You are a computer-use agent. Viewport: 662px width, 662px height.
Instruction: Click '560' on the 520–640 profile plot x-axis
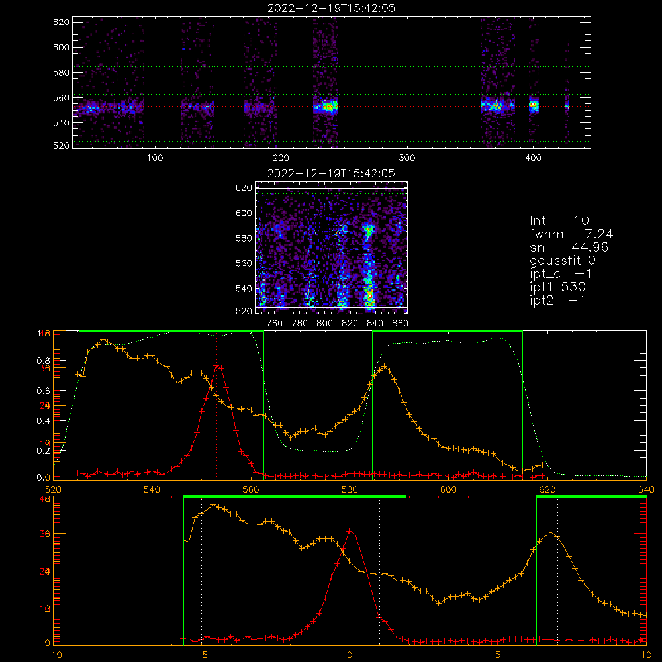[x=251, y=490]
